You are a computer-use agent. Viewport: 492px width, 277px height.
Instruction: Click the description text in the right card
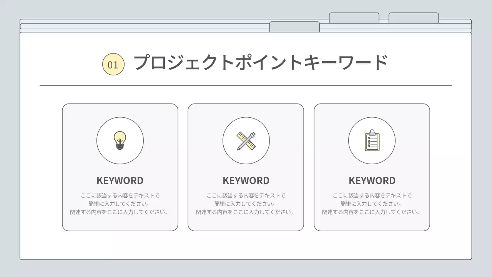(372, 203)
